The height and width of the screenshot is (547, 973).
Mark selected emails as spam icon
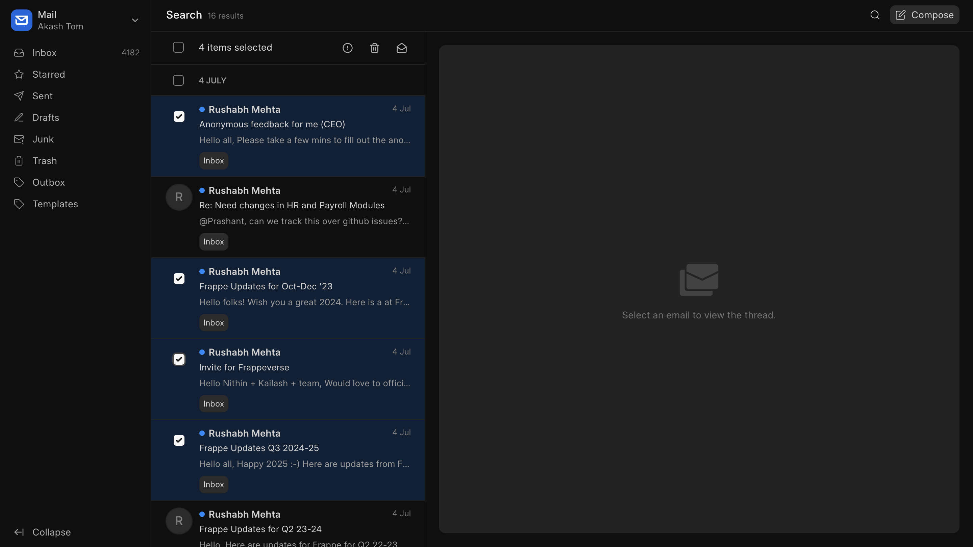click(x=347, y=48)
